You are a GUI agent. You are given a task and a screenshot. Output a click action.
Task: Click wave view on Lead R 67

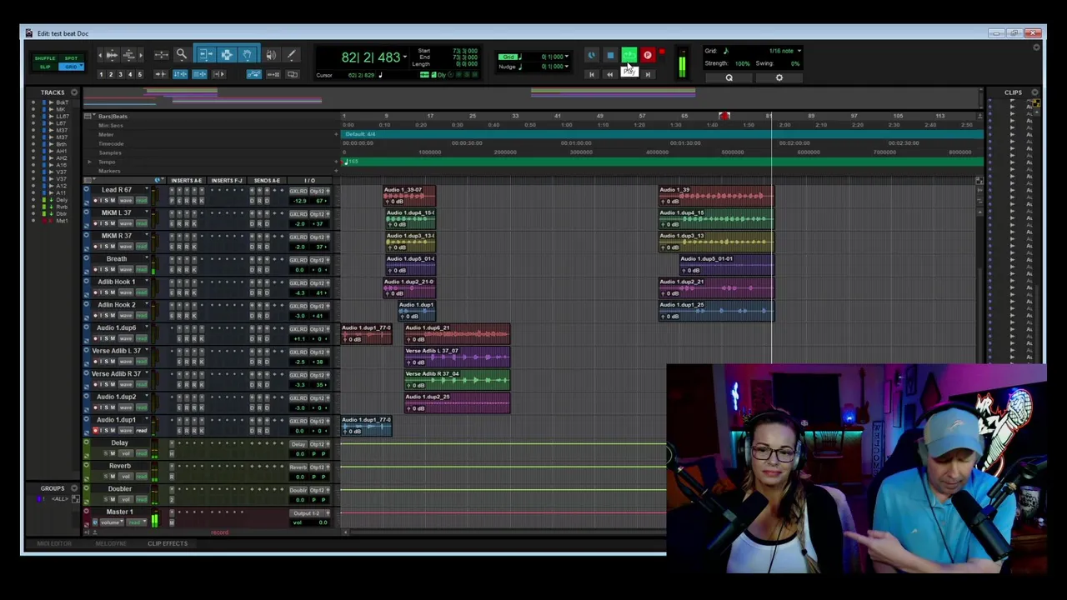pos(126,201)
